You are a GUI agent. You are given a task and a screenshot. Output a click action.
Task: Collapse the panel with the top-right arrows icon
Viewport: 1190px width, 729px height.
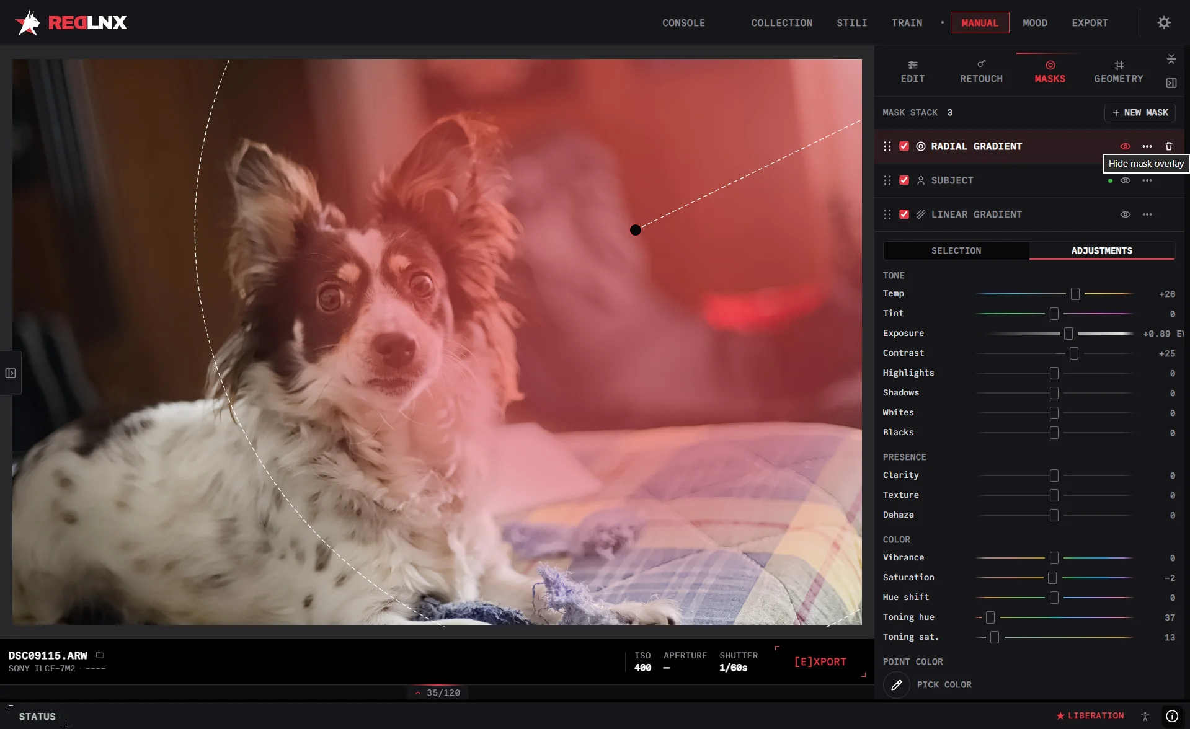click(1171, 59)
